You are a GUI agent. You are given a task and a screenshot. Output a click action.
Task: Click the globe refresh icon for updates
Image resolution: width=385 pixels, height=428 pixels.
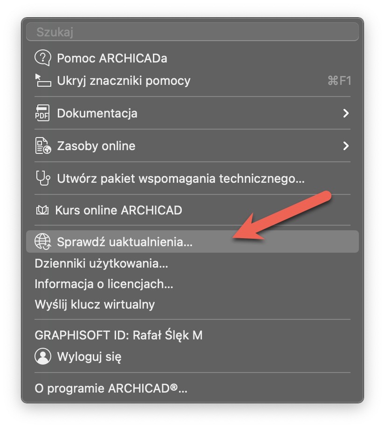coord(43,242)
